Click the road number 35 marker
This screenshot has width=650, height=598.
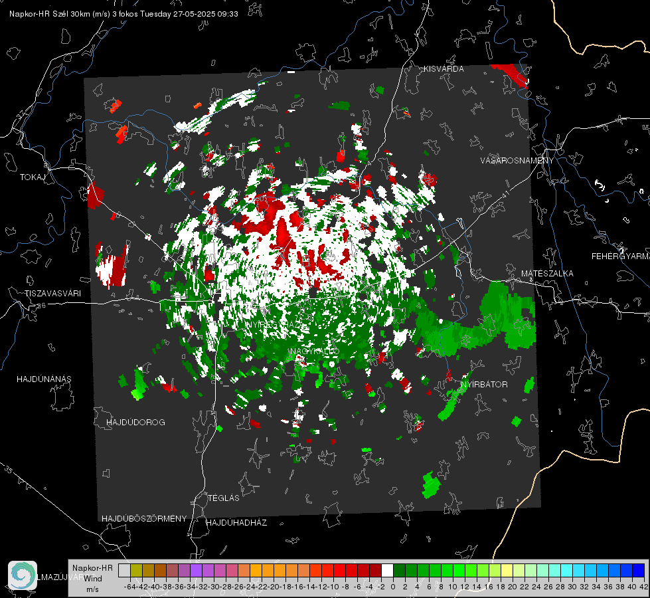(x=9, y=469)
